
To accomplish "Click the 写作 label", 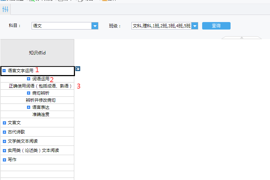I will click(12, 159).
